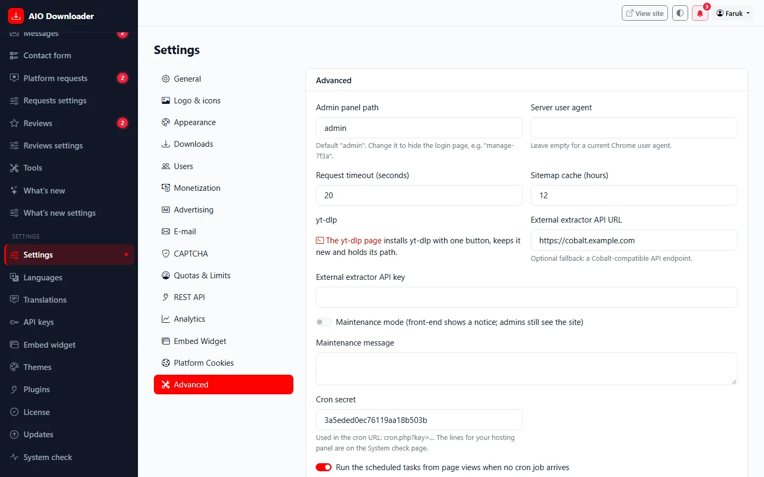Click the E-mail envelope icon
Screen dimensions: 764x477
[x=166, y=232]
